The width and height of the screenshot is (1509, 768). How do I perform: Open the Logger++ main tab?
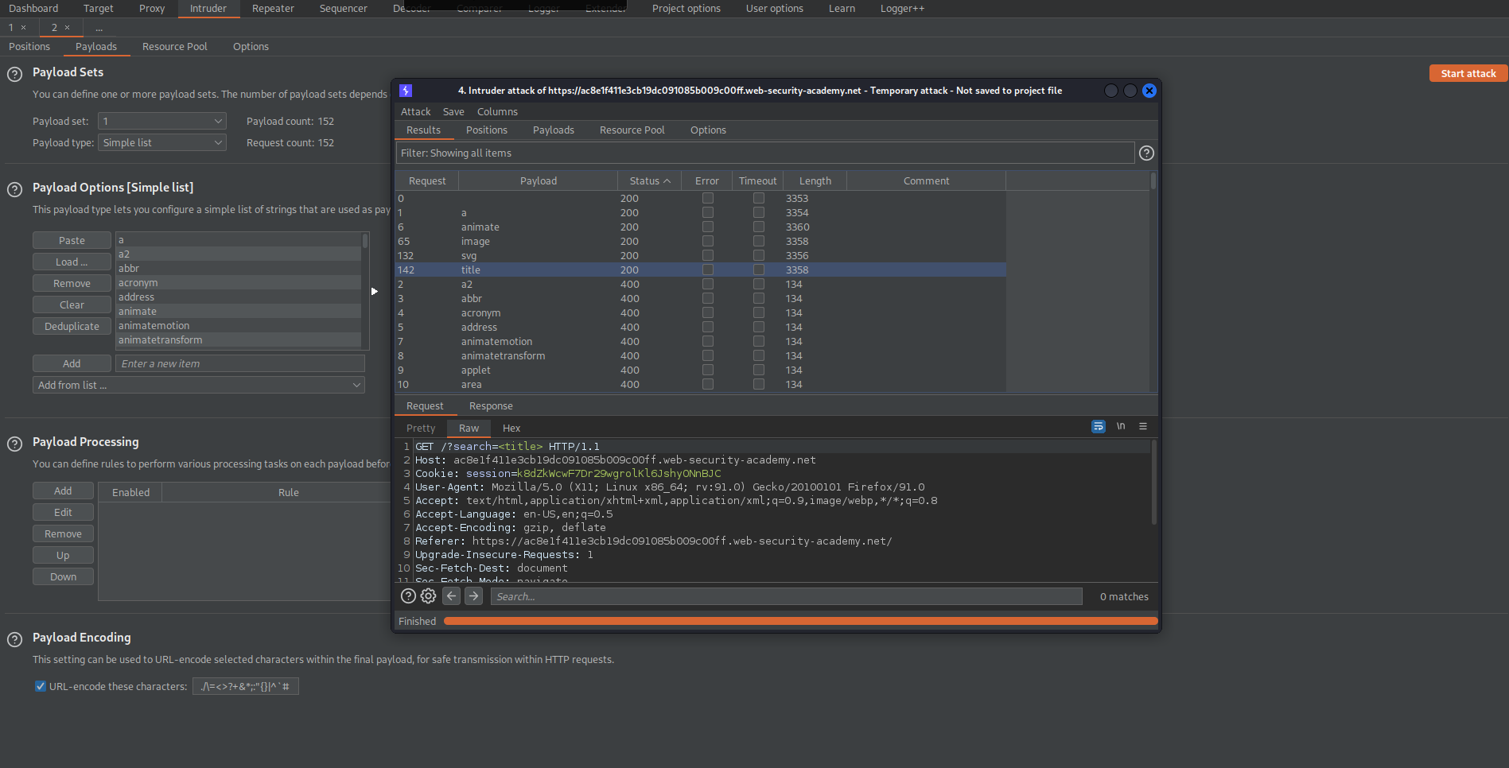coord(902,9)
